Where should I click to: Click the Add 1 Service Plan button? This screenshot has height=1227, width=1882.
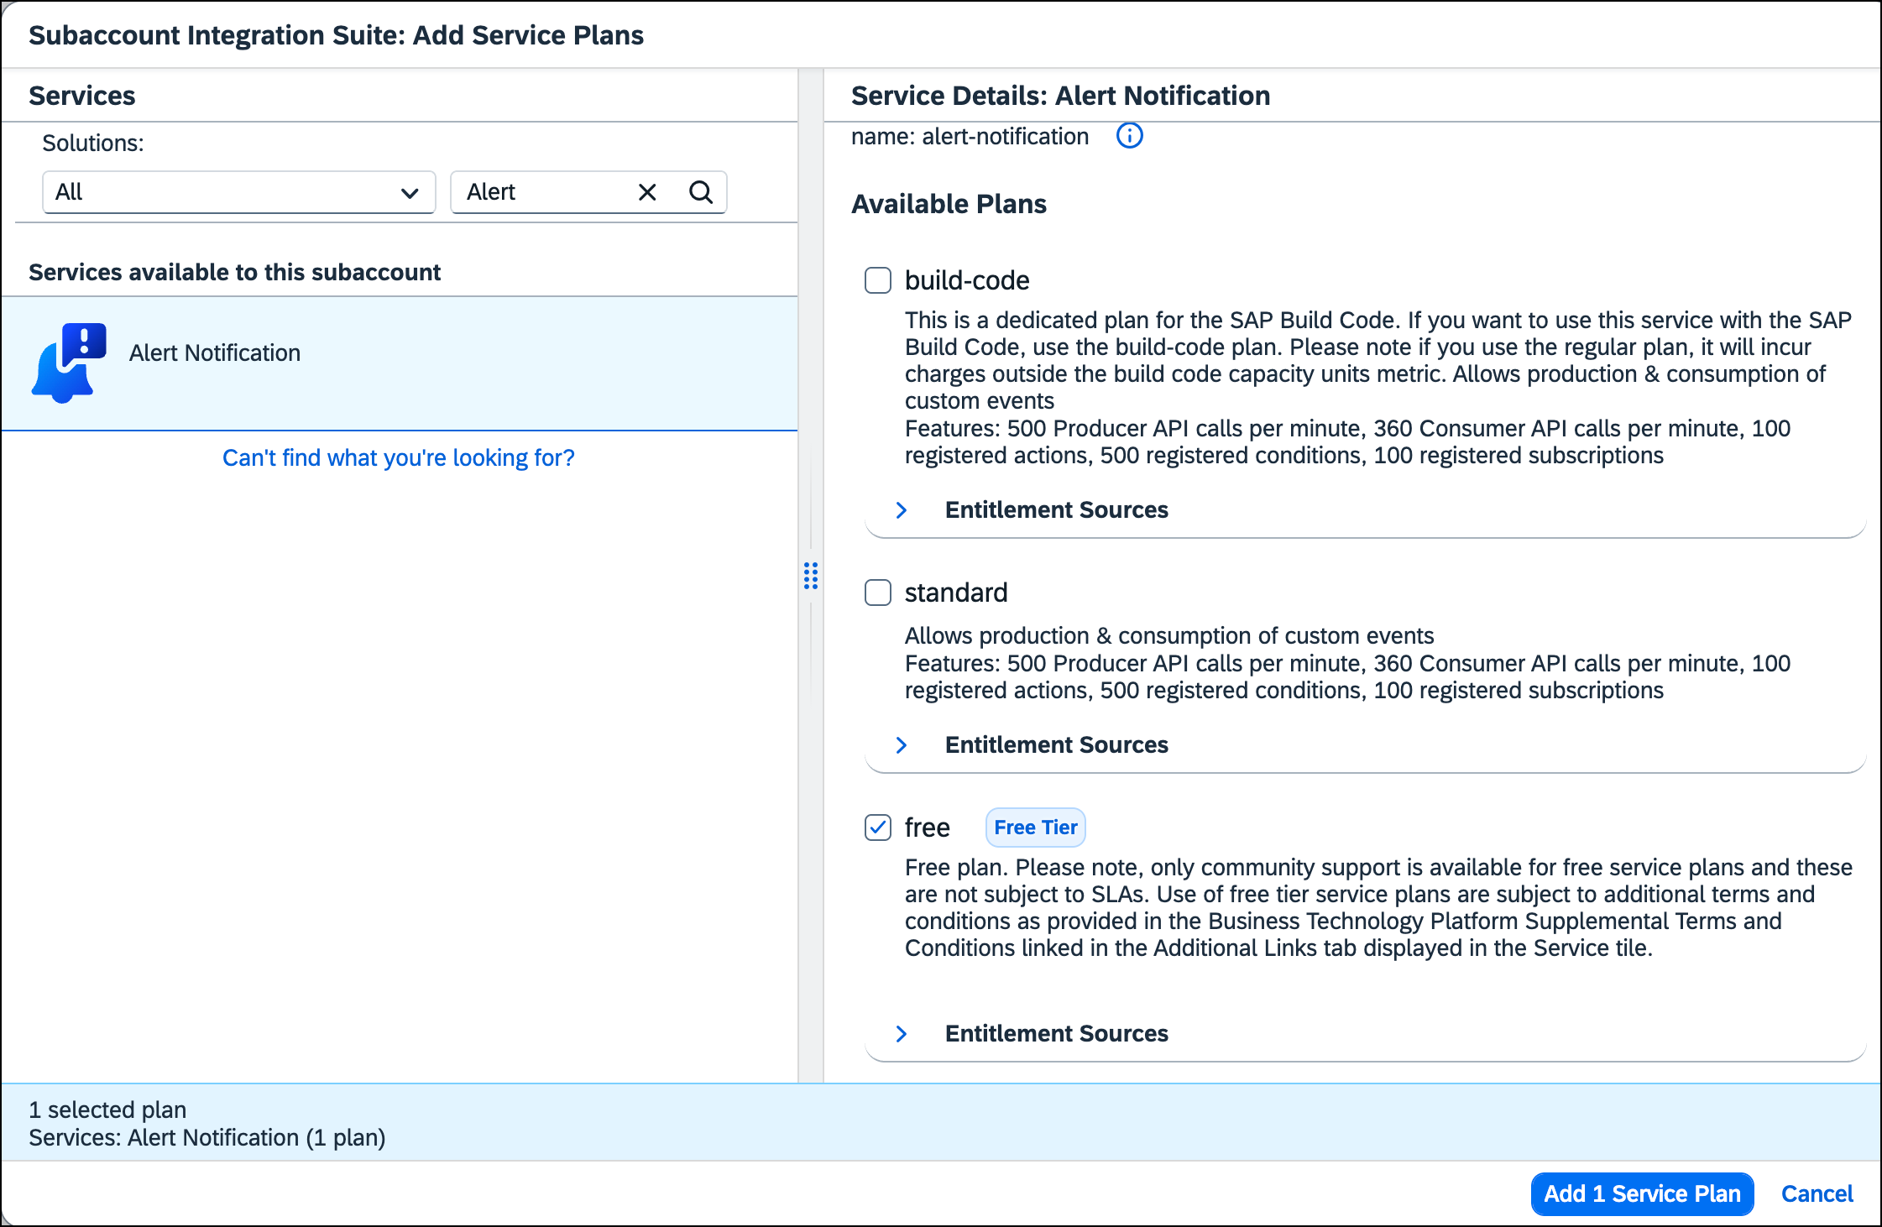pos(1642,1193)
